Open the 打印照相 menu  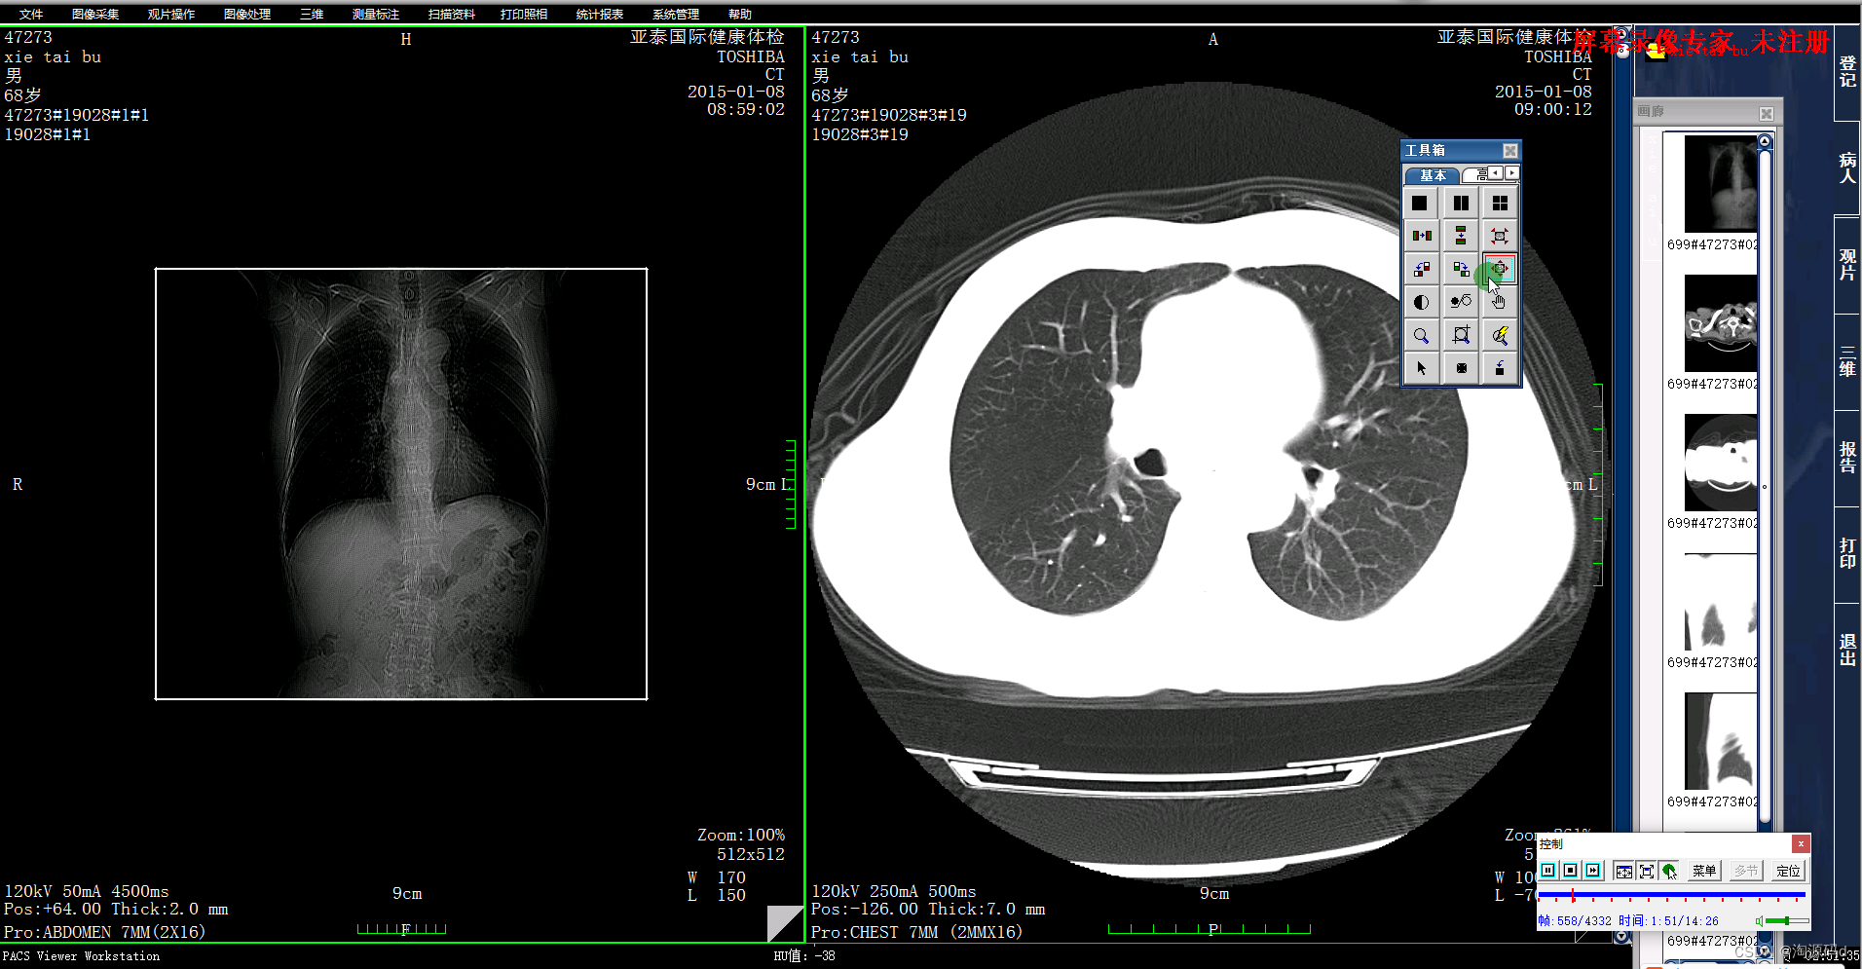tap(524, 14)
